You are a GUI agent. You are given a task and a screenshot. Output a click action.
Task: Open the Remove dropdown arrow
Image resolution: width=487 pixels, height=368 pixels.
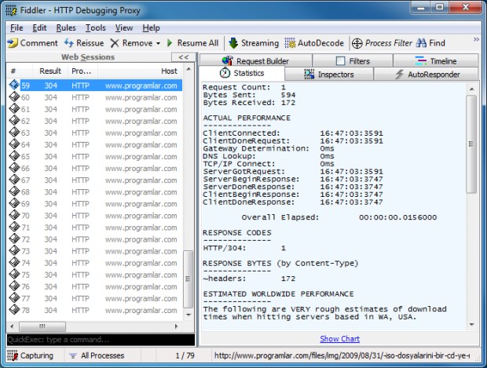pyautogui.click(x=158, y=43)
